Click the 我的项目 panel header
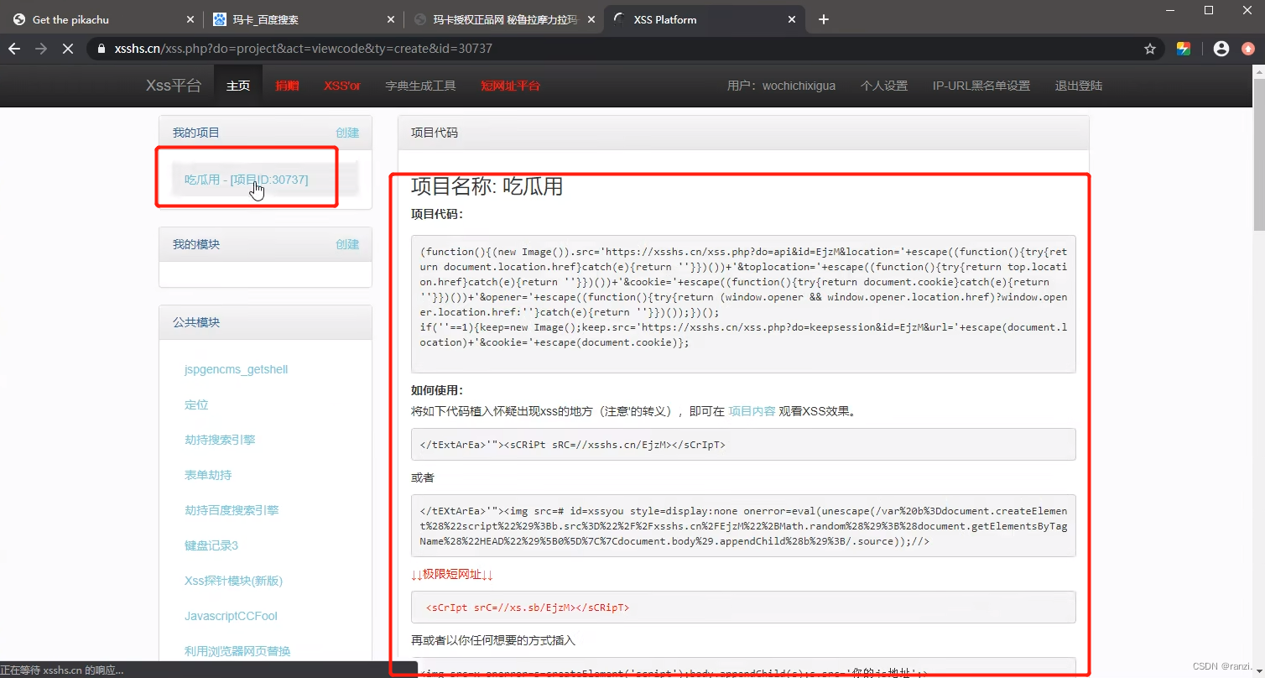Viewport: 1265px width, 678px height. 265,133
